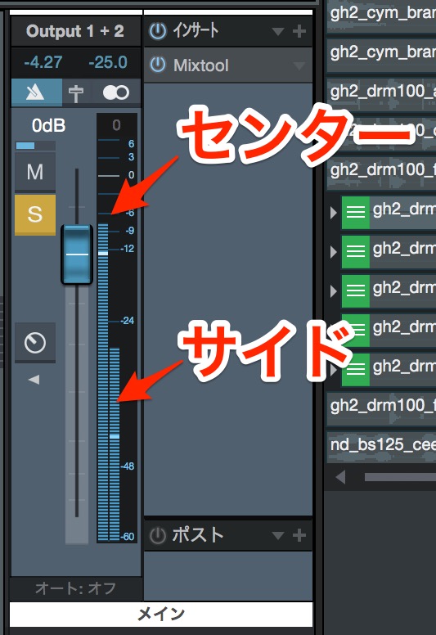Screen dimensions: 436x635
Task: Click the channel pan bar under 0dB
Action: pyautogui.click(x=35, y=146)
